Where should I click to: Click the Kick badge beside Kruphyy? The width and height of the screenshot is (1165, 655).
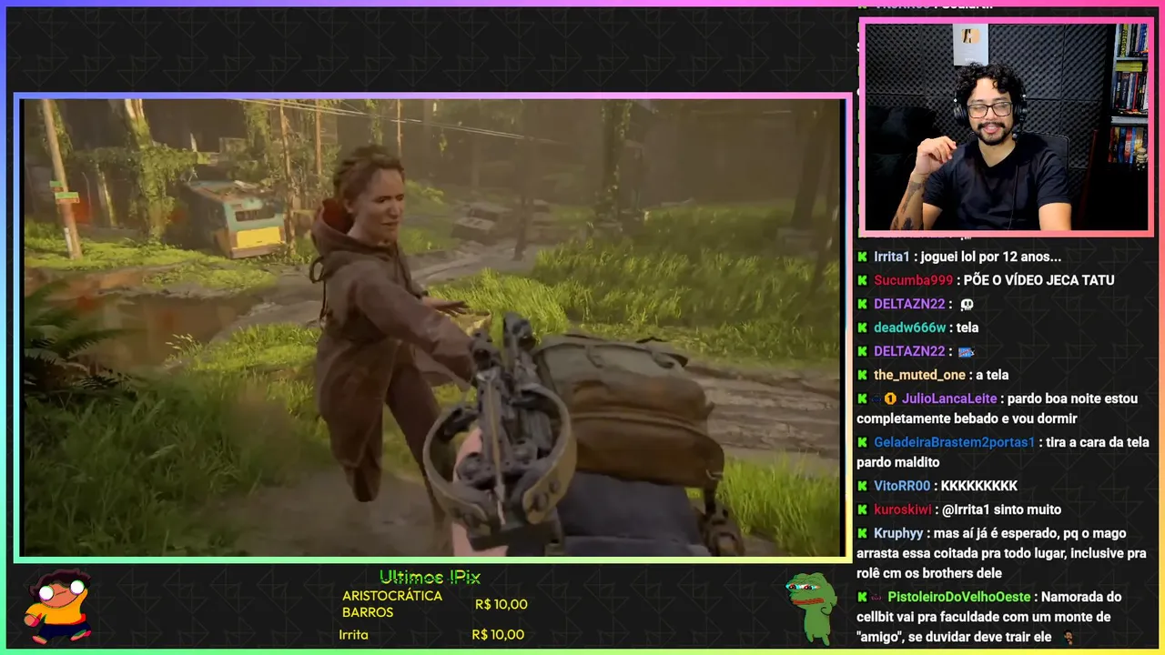coord(862,533)
